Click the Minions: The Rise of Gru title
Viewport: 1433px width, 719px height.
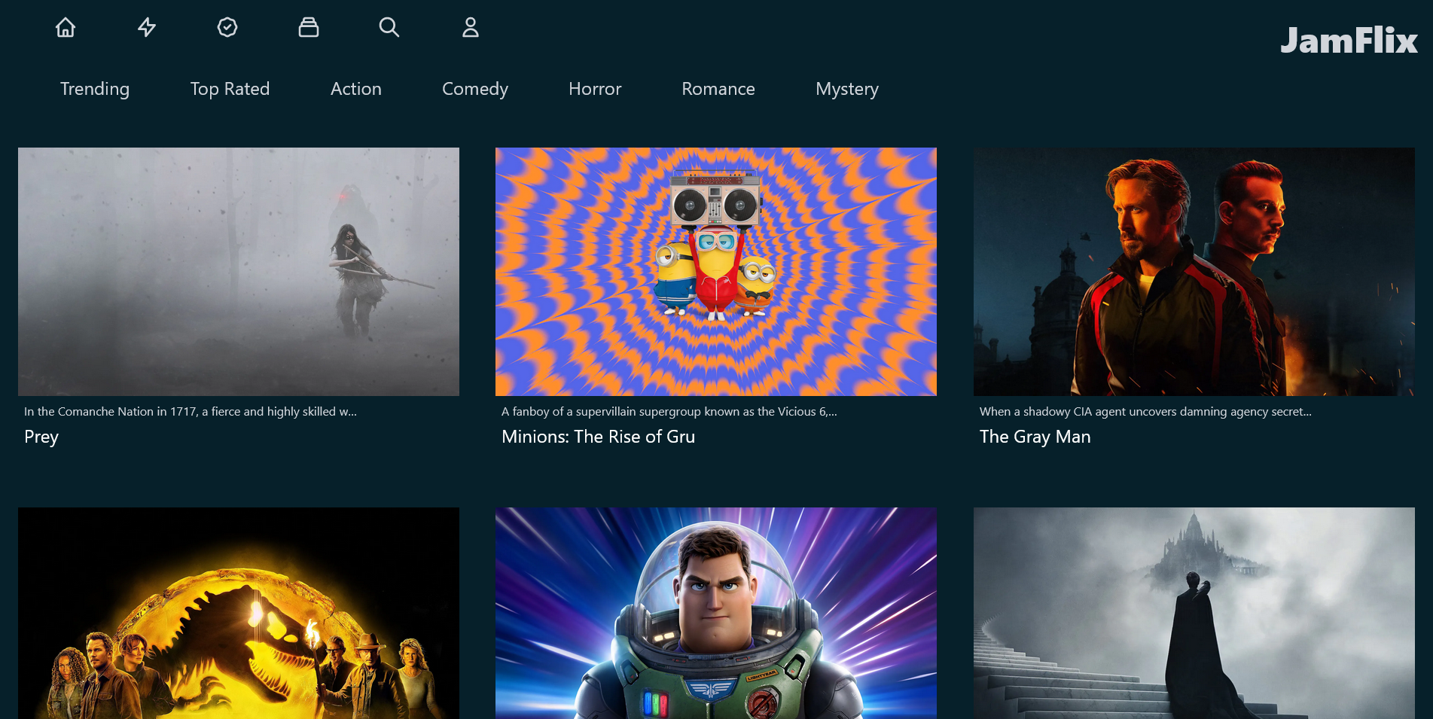(x=598, y=437)
